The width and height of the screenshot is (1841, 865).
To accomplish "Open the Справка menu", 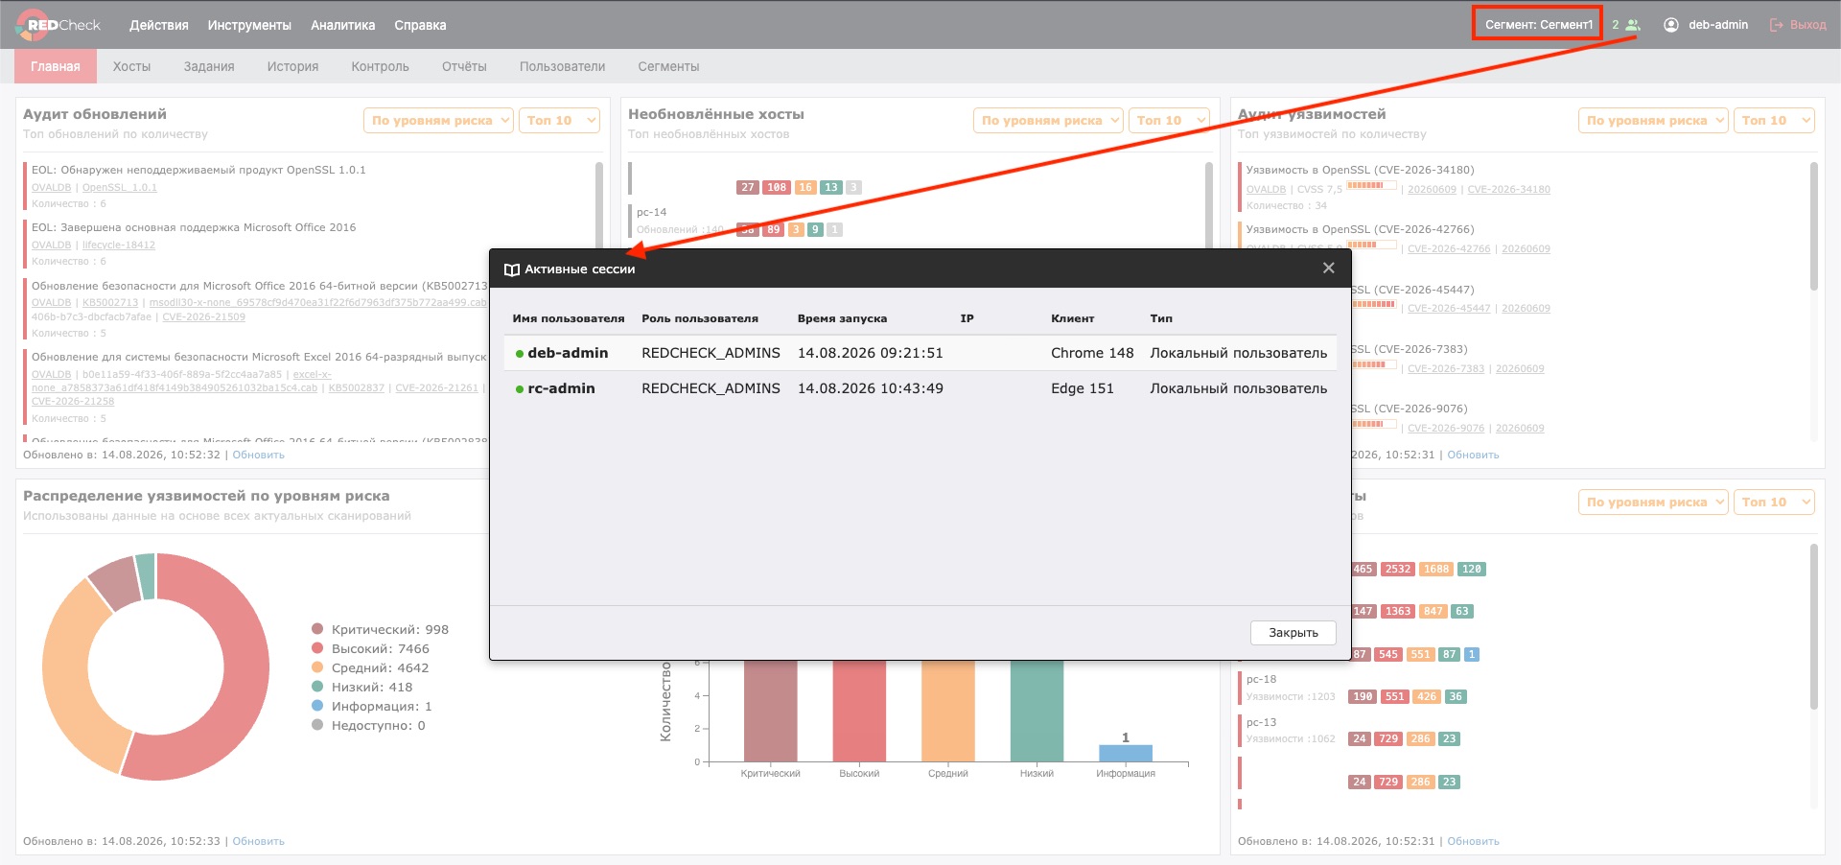I will [x=420, y=25].
